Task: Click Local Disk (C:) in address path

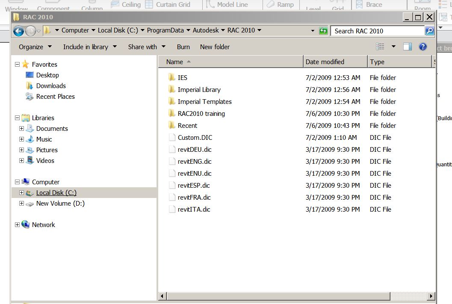Action: (x=118, y=30)
